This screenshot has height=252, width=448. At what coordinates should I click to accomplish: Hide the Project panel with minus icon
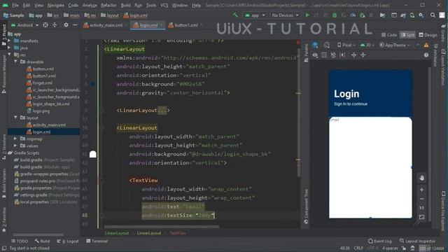(75, 25)
